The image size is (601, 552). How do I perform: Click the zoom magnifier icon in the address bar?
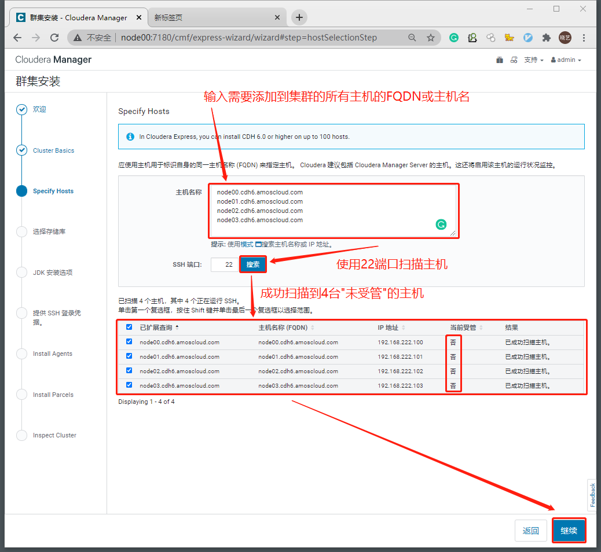point(412,38)
